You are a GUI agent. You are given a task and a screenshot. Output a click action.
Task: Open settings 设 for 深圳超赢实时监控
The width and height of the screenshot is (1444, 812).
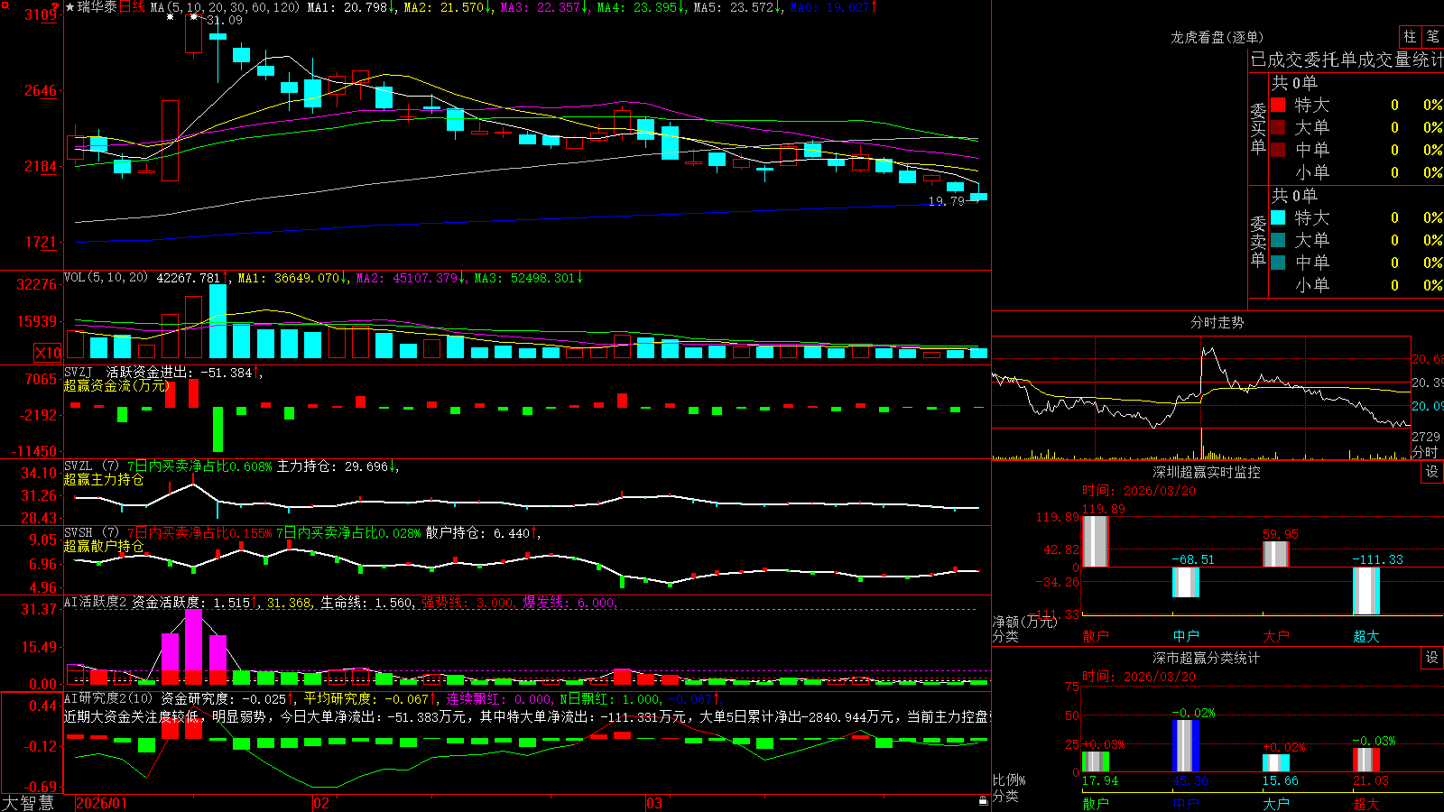coord(1432,472)
